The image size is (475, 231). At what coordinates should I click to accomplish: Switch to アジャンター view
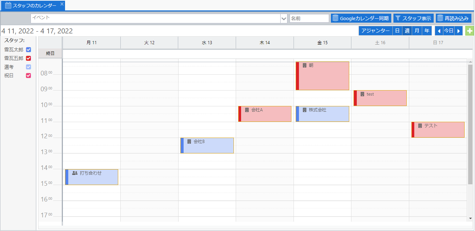click(x=375, y=31)
